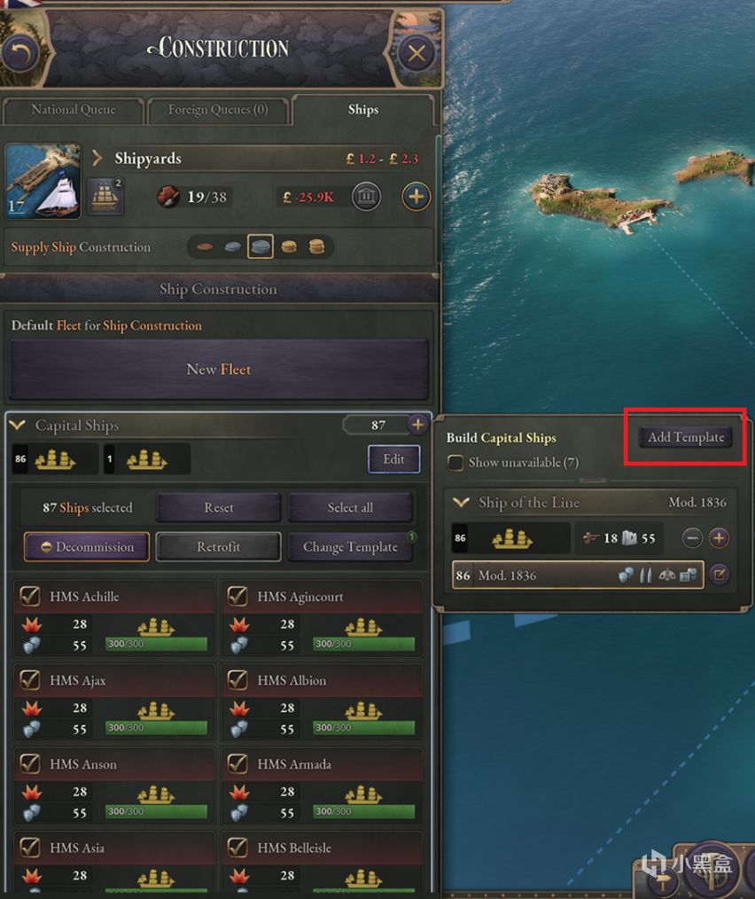Uncheck HMS Albion ship selection

click(237, 680)
